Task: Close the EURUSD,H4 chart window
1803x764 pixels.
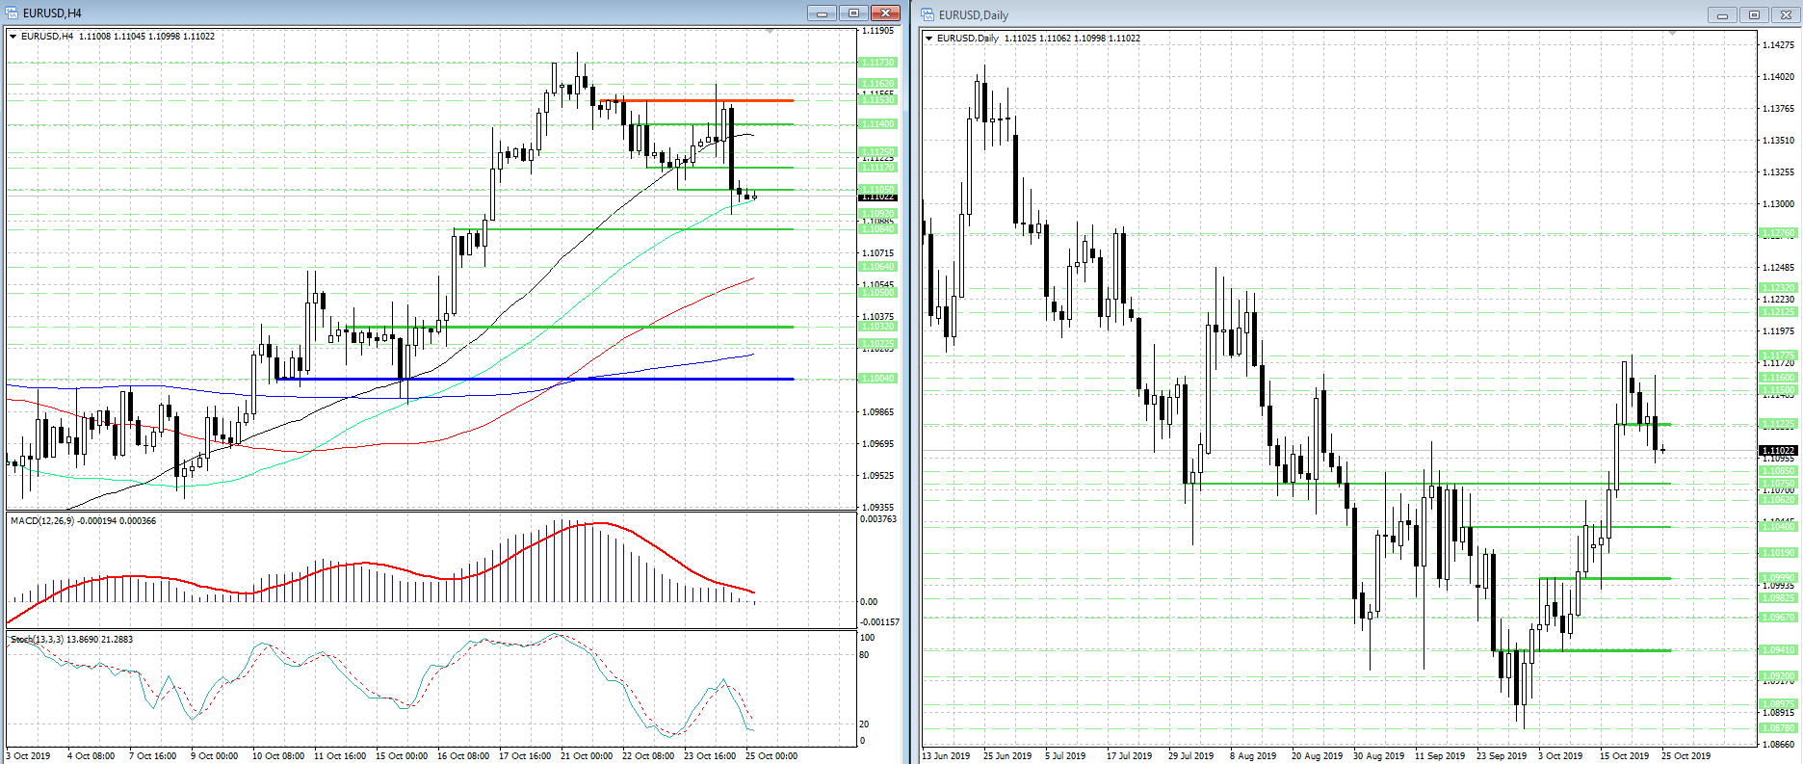Action: coord(885,13)
